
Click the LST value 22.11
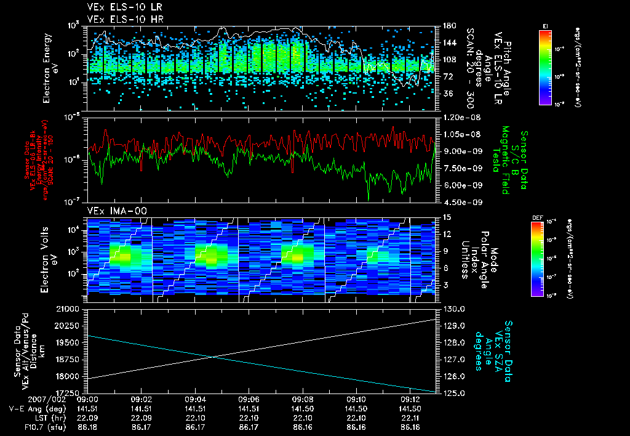click(x=410, y=418)
